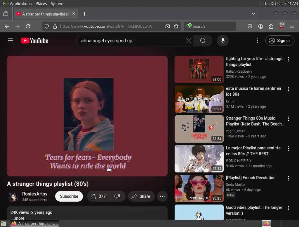The width and height of the screenshot is (299, 227).
Task: Open the Applications menu
Action: pos(18,4)
